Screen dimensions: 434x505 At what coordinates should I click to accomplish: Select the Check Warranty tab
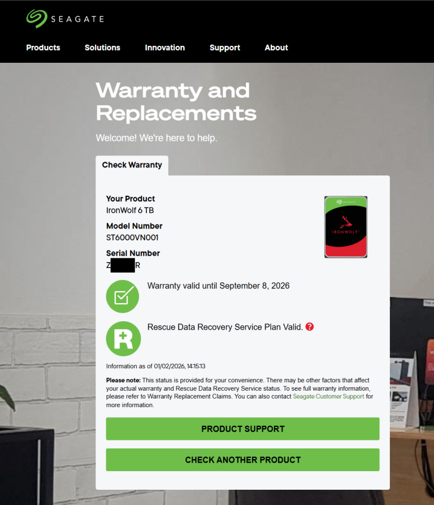132,165
